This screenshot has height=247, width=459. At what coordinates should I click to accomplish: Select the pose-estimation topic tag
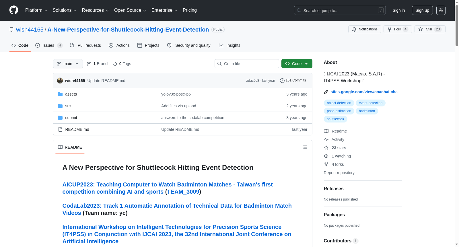(x=339, y=111)
